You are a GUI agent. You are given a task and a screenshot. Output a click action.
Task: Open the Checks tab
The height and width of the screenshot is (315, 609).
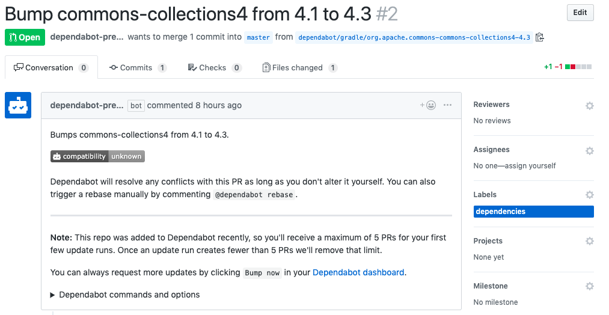coord(215,67)
